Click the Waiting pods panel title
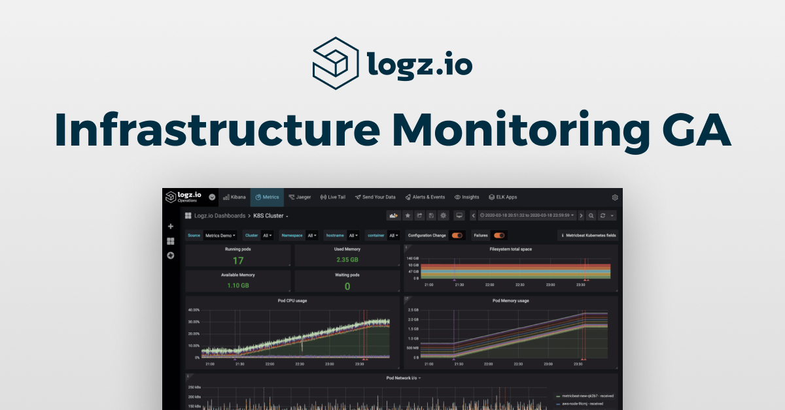Image resolution: width=785 pixels, height=410 pixels. point(347,275)
